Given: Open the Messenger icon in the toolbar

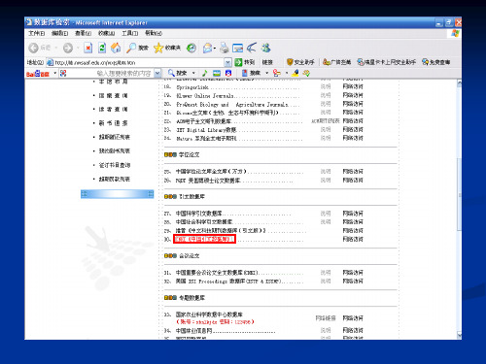Looking at the screenshot, I should pyautogui.click(x=266, y=48).
